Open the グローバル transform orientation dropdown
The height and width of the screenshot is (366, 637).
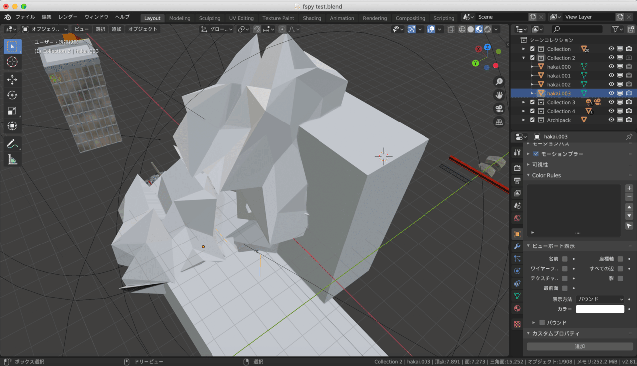(x=216, y=29)
